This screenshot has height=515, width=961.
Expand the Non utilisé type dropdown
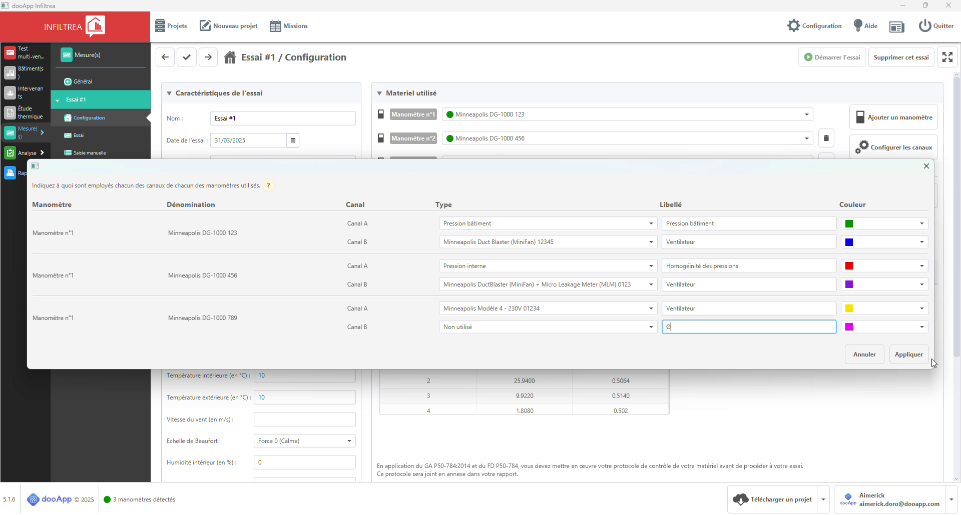point(548,327)
